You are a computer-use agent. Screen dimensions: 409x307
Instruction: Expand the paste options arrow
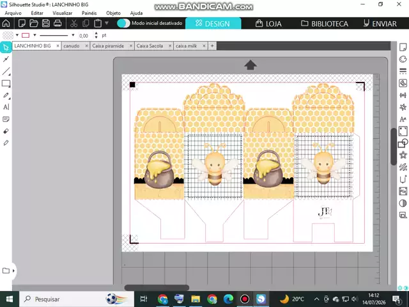coord(107,23)
